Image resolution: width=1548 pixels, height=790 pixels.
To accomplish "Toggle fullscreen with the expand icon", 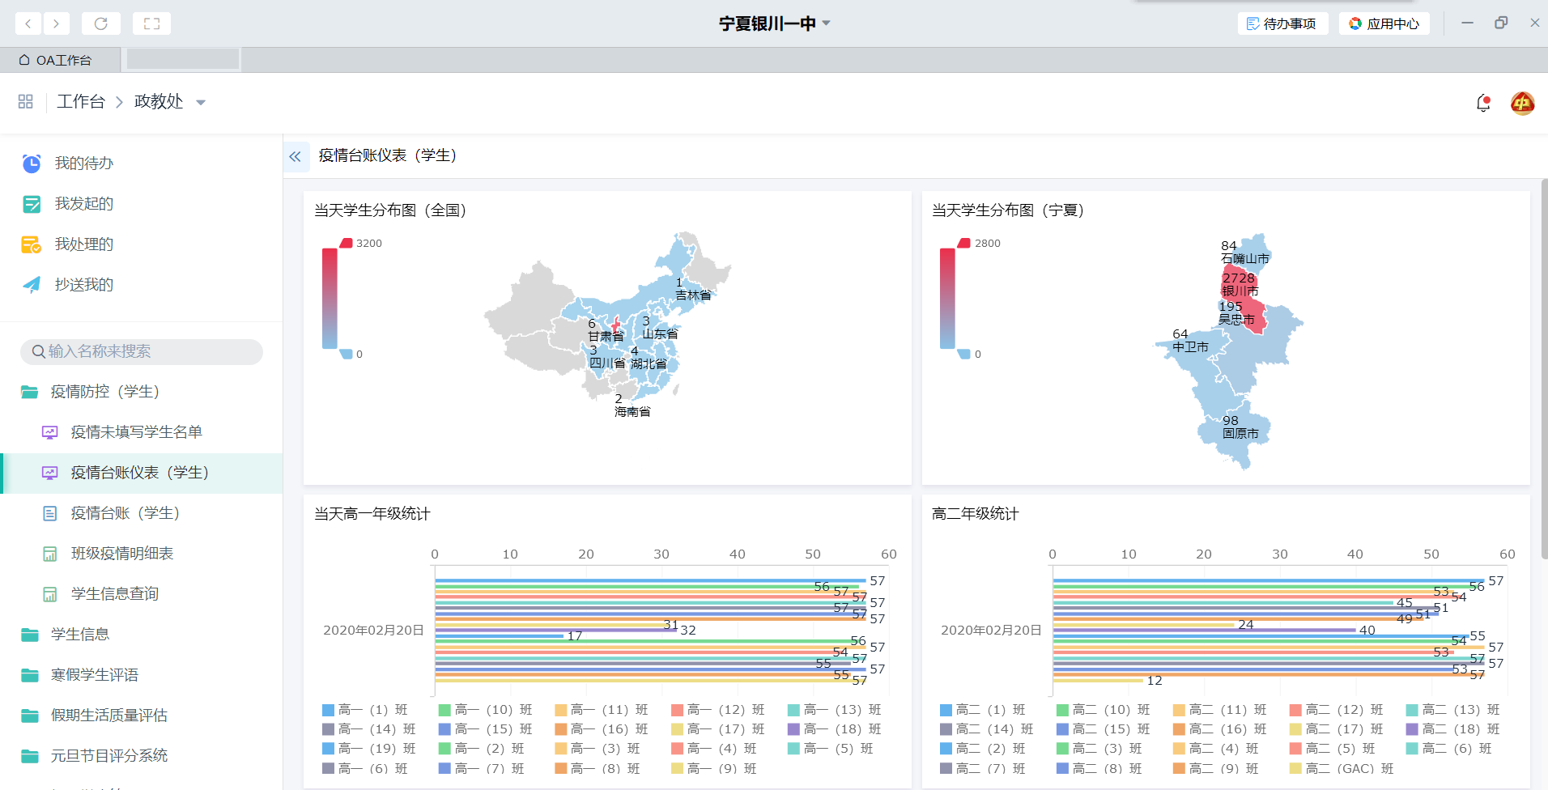I will [151, 23].
